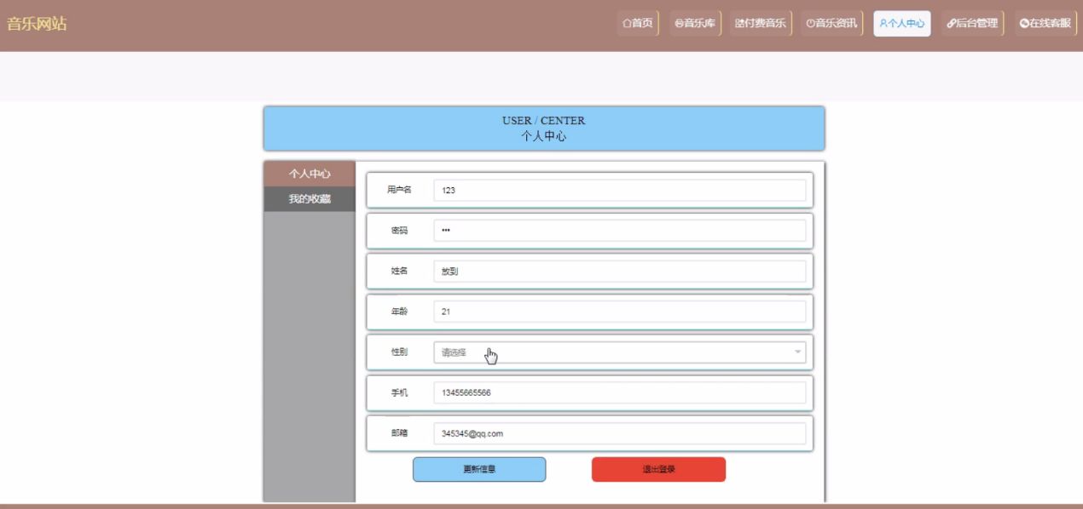Click the 音乐网站 site logo
The height and width of the screenshot is (509, 1083).
click(x=37, y=24)
